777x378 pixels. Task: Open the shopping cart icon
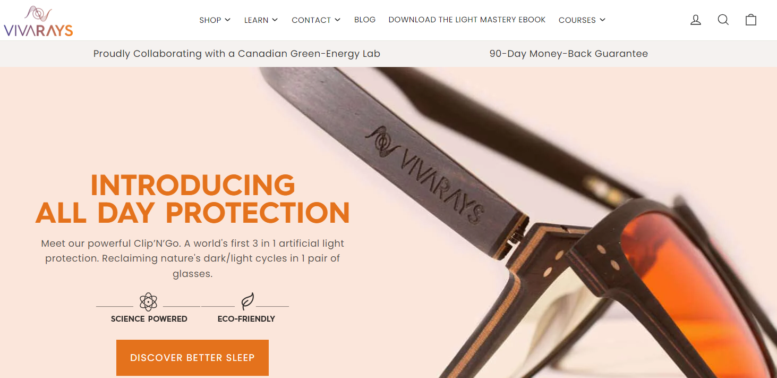click(x=750, y=20)
